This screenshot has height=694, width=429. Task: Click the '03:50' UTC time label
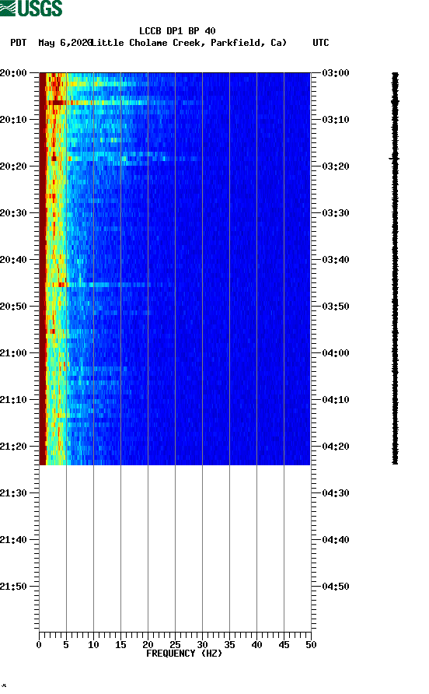click(336, 307)
